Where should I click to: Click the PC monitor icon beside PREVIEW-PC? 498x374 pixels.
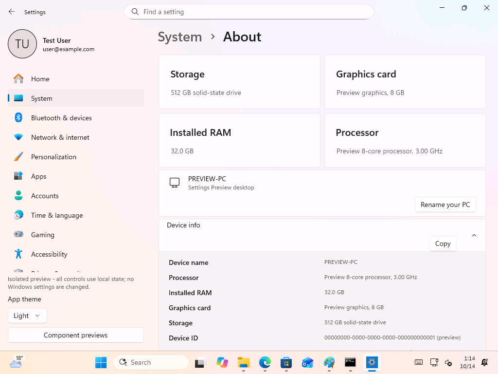point(175,183)
